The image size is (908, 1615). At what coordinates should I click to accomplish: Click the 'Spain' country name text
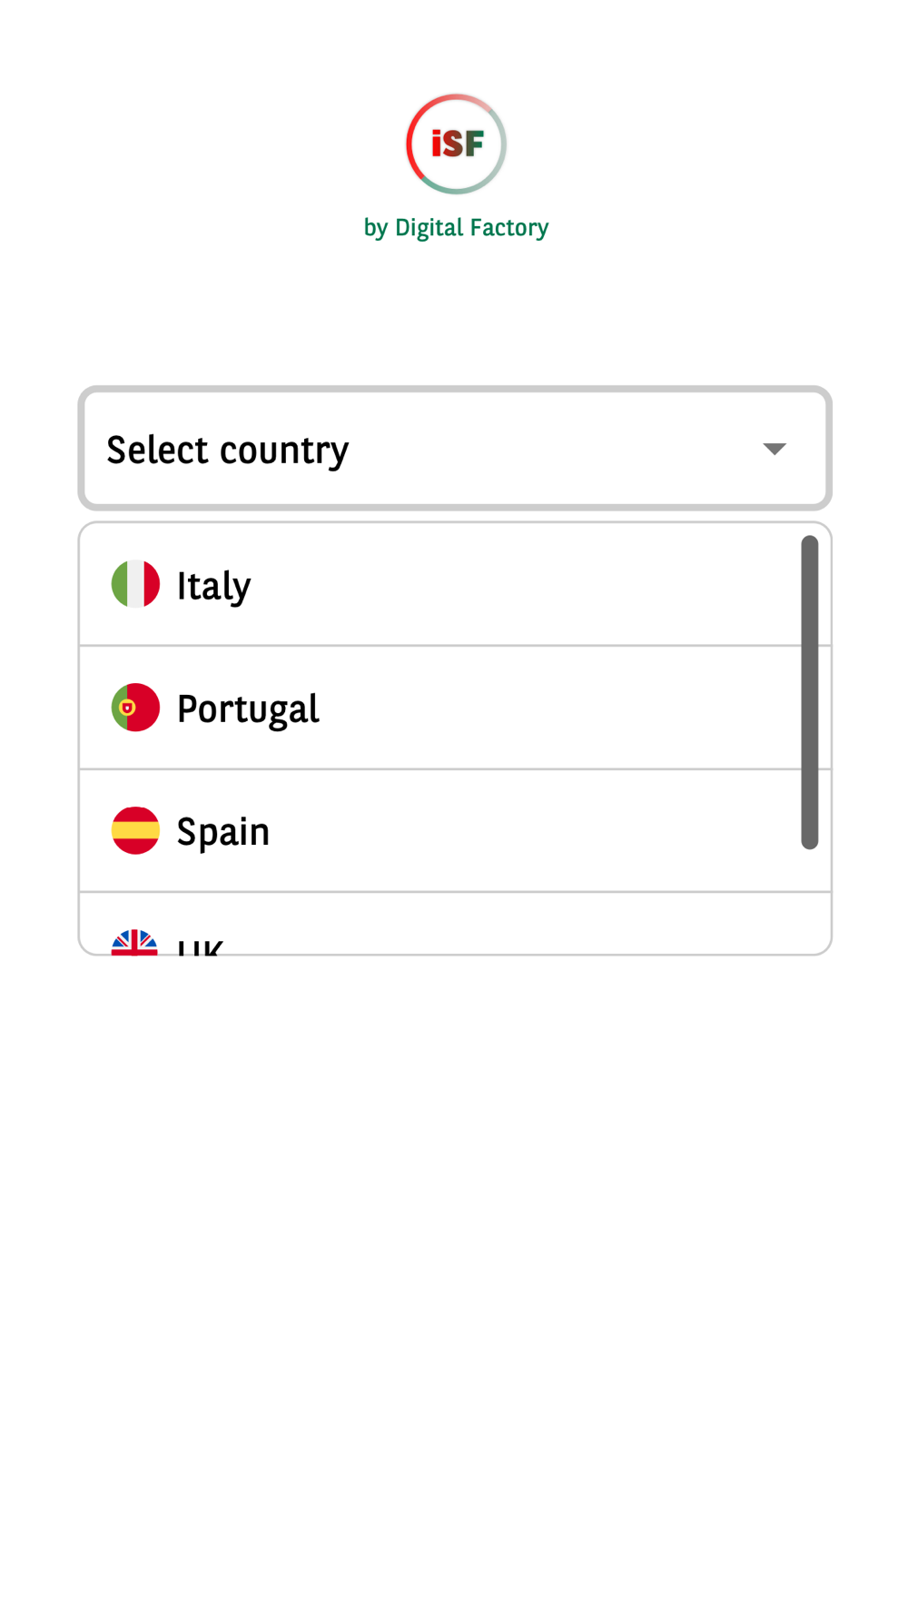[222, 832]
